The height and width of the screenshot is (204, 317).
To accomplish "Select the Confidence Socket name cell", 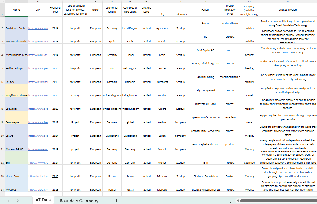I will pos(16,23).
